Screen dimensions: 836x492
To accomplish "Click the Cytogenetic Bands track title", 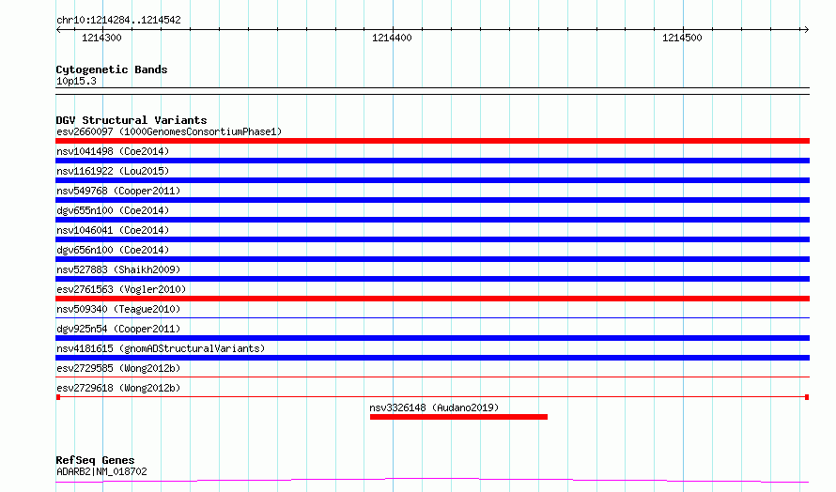I will (112, 69).
